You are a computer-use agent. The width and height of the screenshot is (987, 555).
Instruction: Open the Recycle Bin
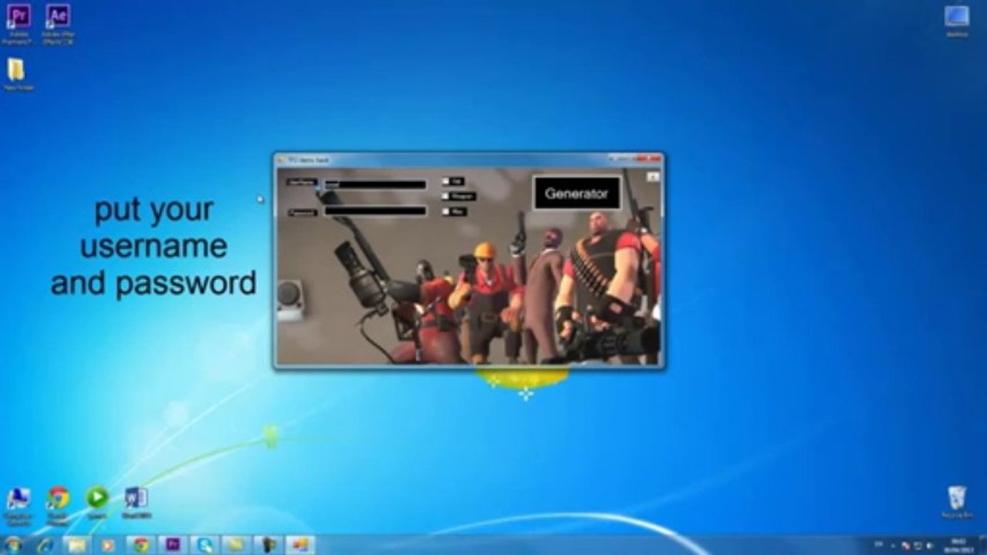957,502
